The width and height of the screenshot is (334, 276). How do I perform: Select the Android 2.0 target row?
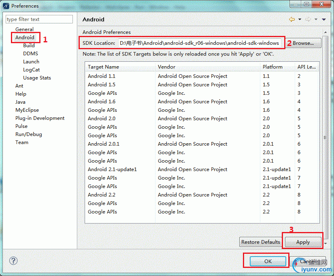(x=202, y=119)
